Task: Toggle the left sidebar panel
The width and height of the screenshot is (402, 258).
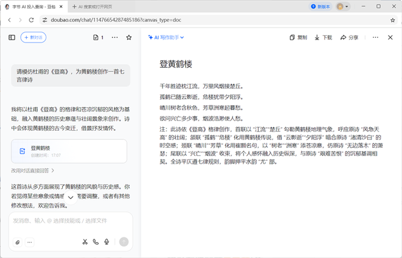Action: (12, 37)
